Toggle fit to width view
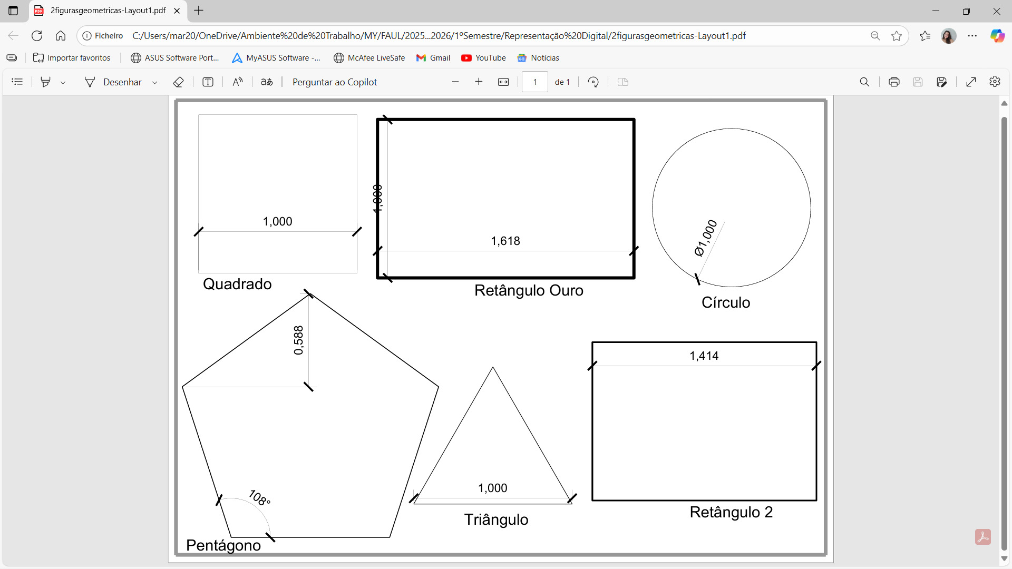The width and height of the screenshot is (1012, 569). [x=503, y=82]
